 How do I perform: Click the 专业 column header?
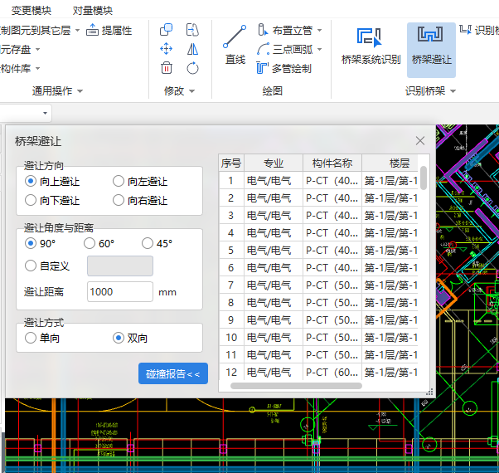click(x=274, y=163)
